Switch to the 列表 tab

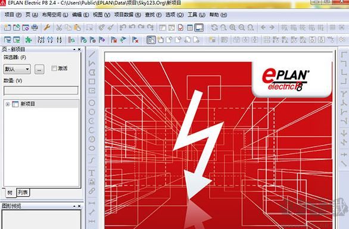tap(23, 192)
